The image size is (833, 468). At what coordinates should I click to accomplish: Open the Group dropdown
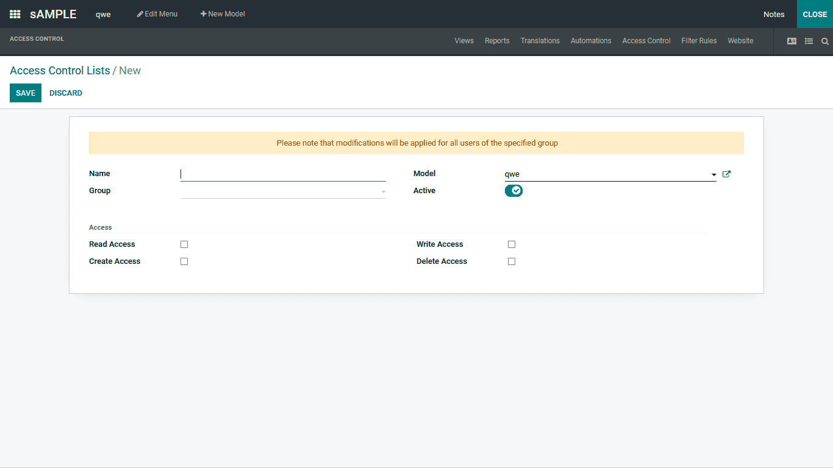click(283, 190)
